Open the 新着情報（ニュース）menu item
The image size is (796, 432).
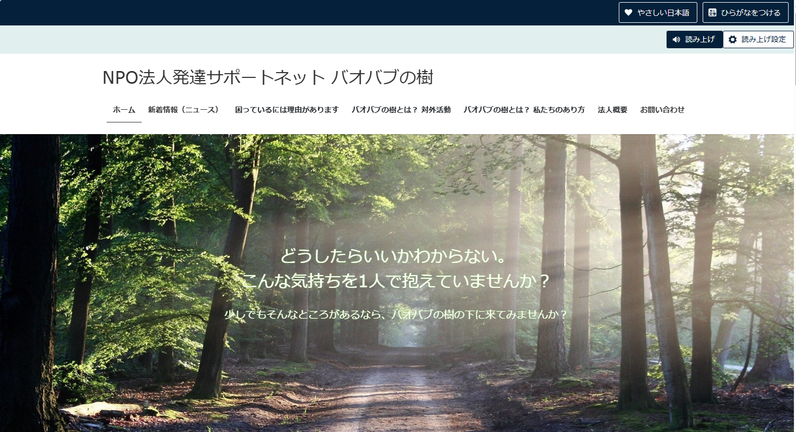tap(184, 110)
